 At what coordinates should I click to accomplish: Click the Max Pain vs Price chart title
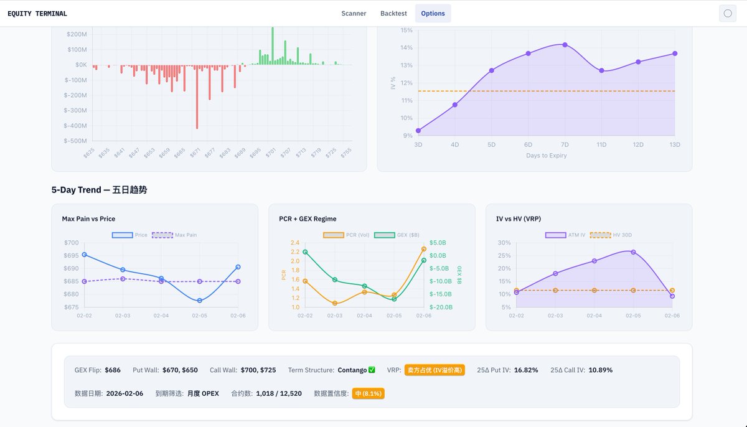click(x=88, y=219)
